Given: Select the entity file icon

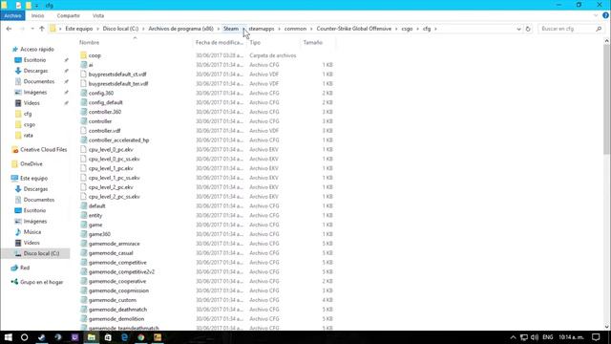Looking at the screenshot, I should click(x=83, y=215).
